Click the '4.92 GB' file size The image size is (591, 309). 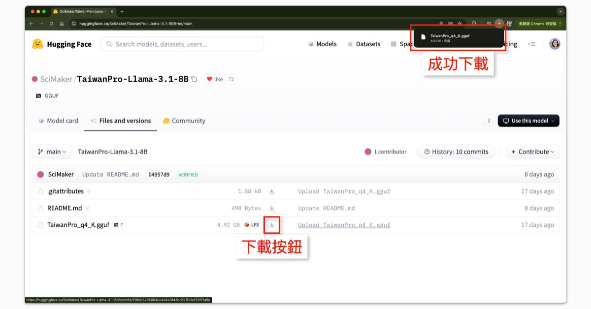point(229,225)
